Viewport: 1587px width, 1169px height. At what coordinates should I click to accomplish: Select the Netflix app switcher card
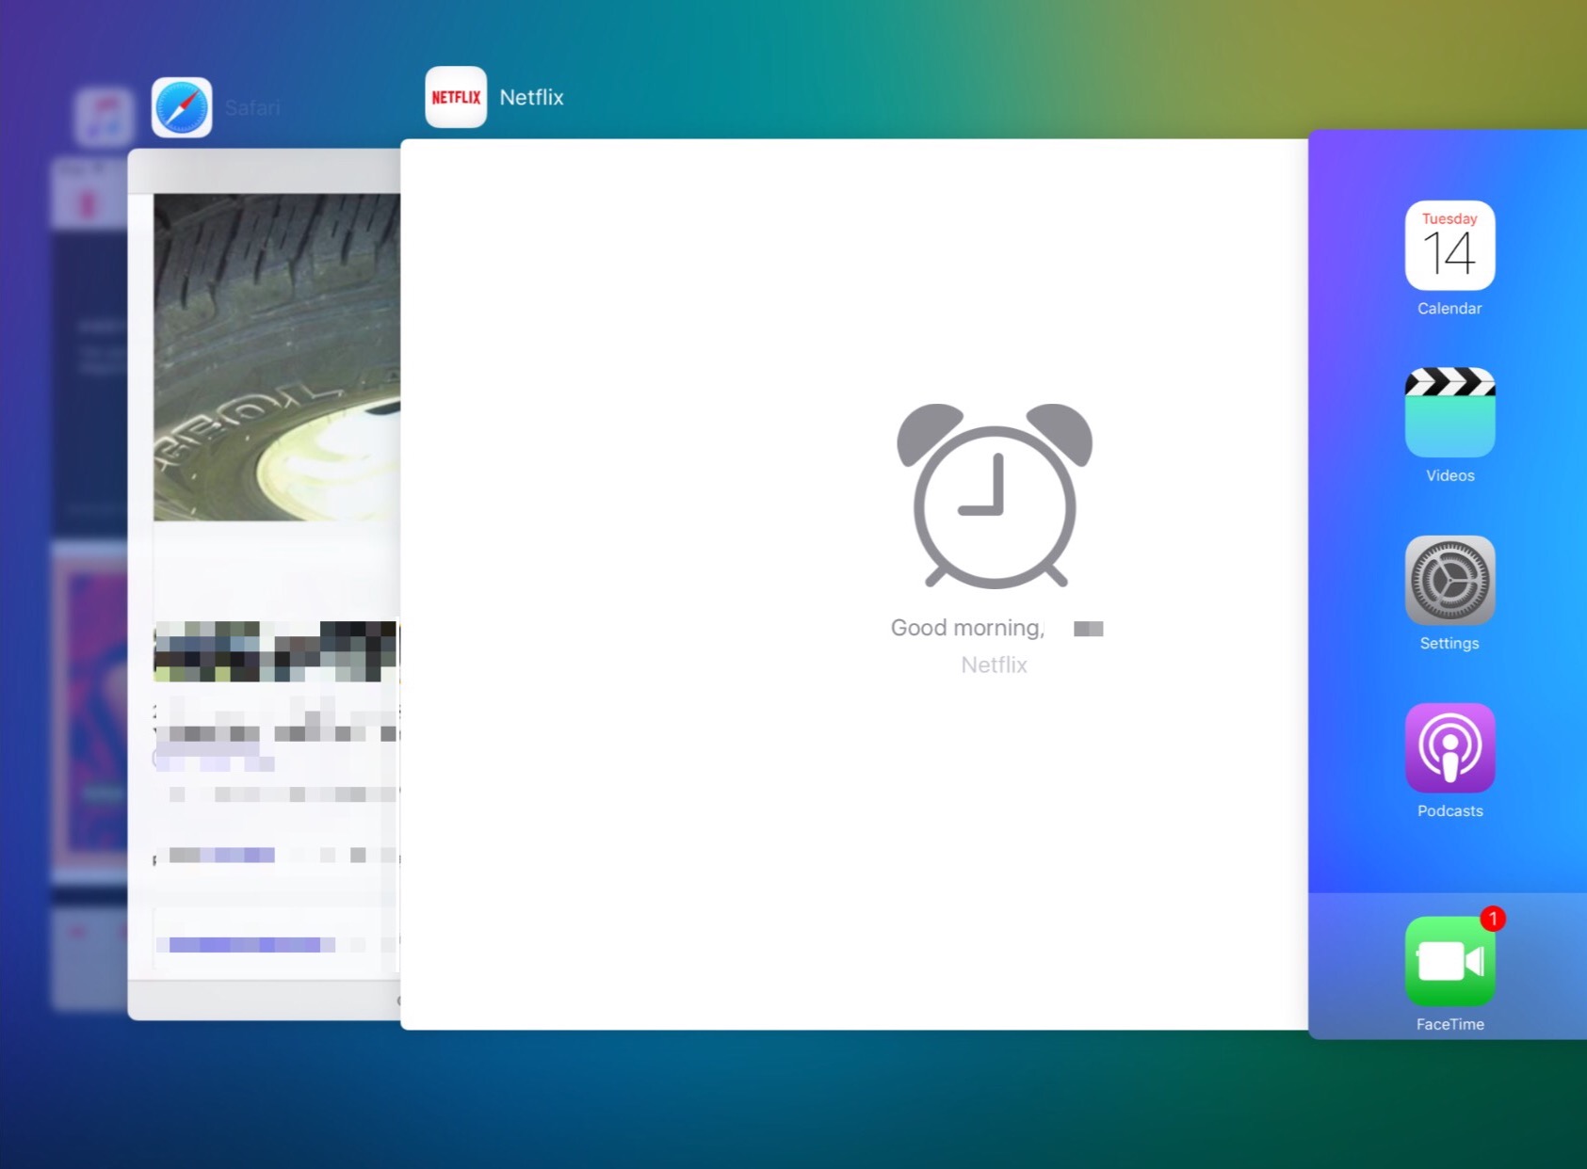(x=854, y=584)
